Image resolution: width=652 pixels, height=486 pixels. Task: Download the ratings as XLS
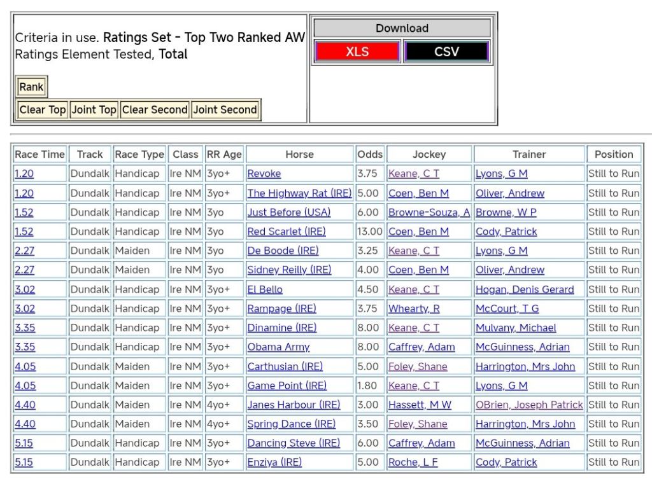(357, 52)
